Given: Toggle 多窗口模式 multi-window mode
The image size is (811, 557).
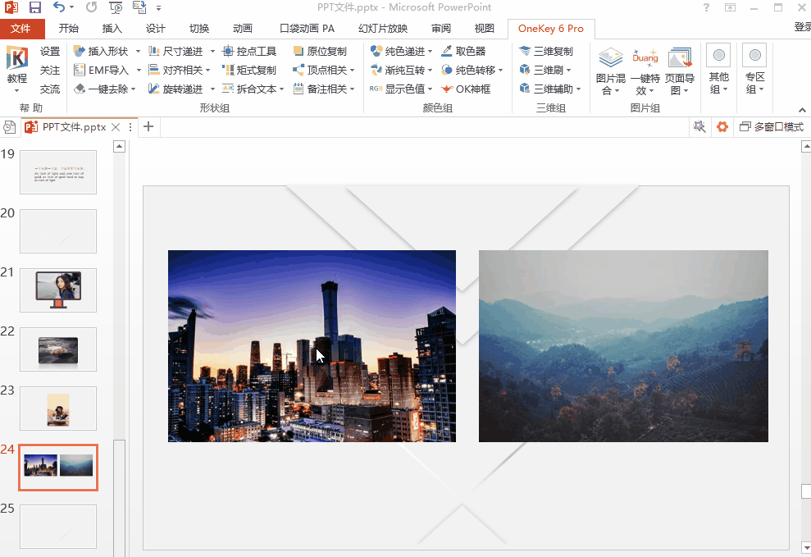Looking at the screenshot, I should (772, 126).
